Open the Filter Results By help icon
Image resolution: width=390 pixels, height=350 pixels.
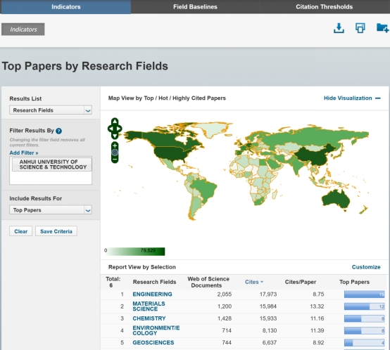pos(58,131)
